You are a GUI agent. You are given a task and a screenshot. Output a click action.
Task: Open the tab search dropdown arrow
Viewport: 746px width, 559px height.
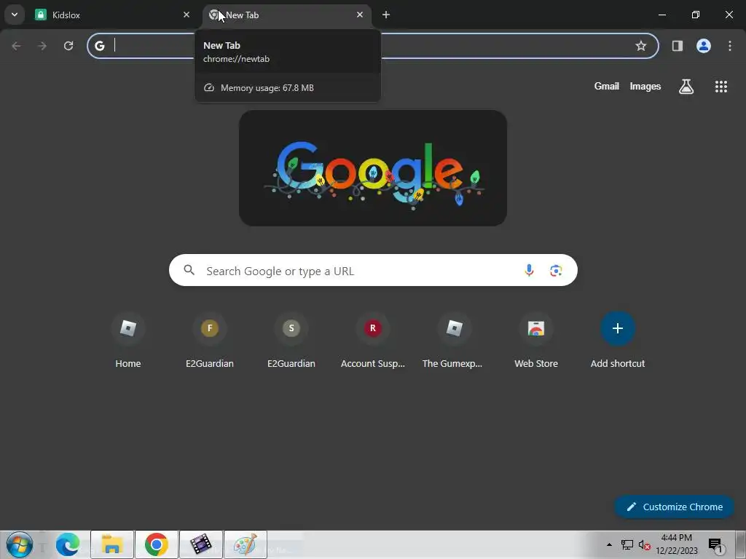click(15, 15)
